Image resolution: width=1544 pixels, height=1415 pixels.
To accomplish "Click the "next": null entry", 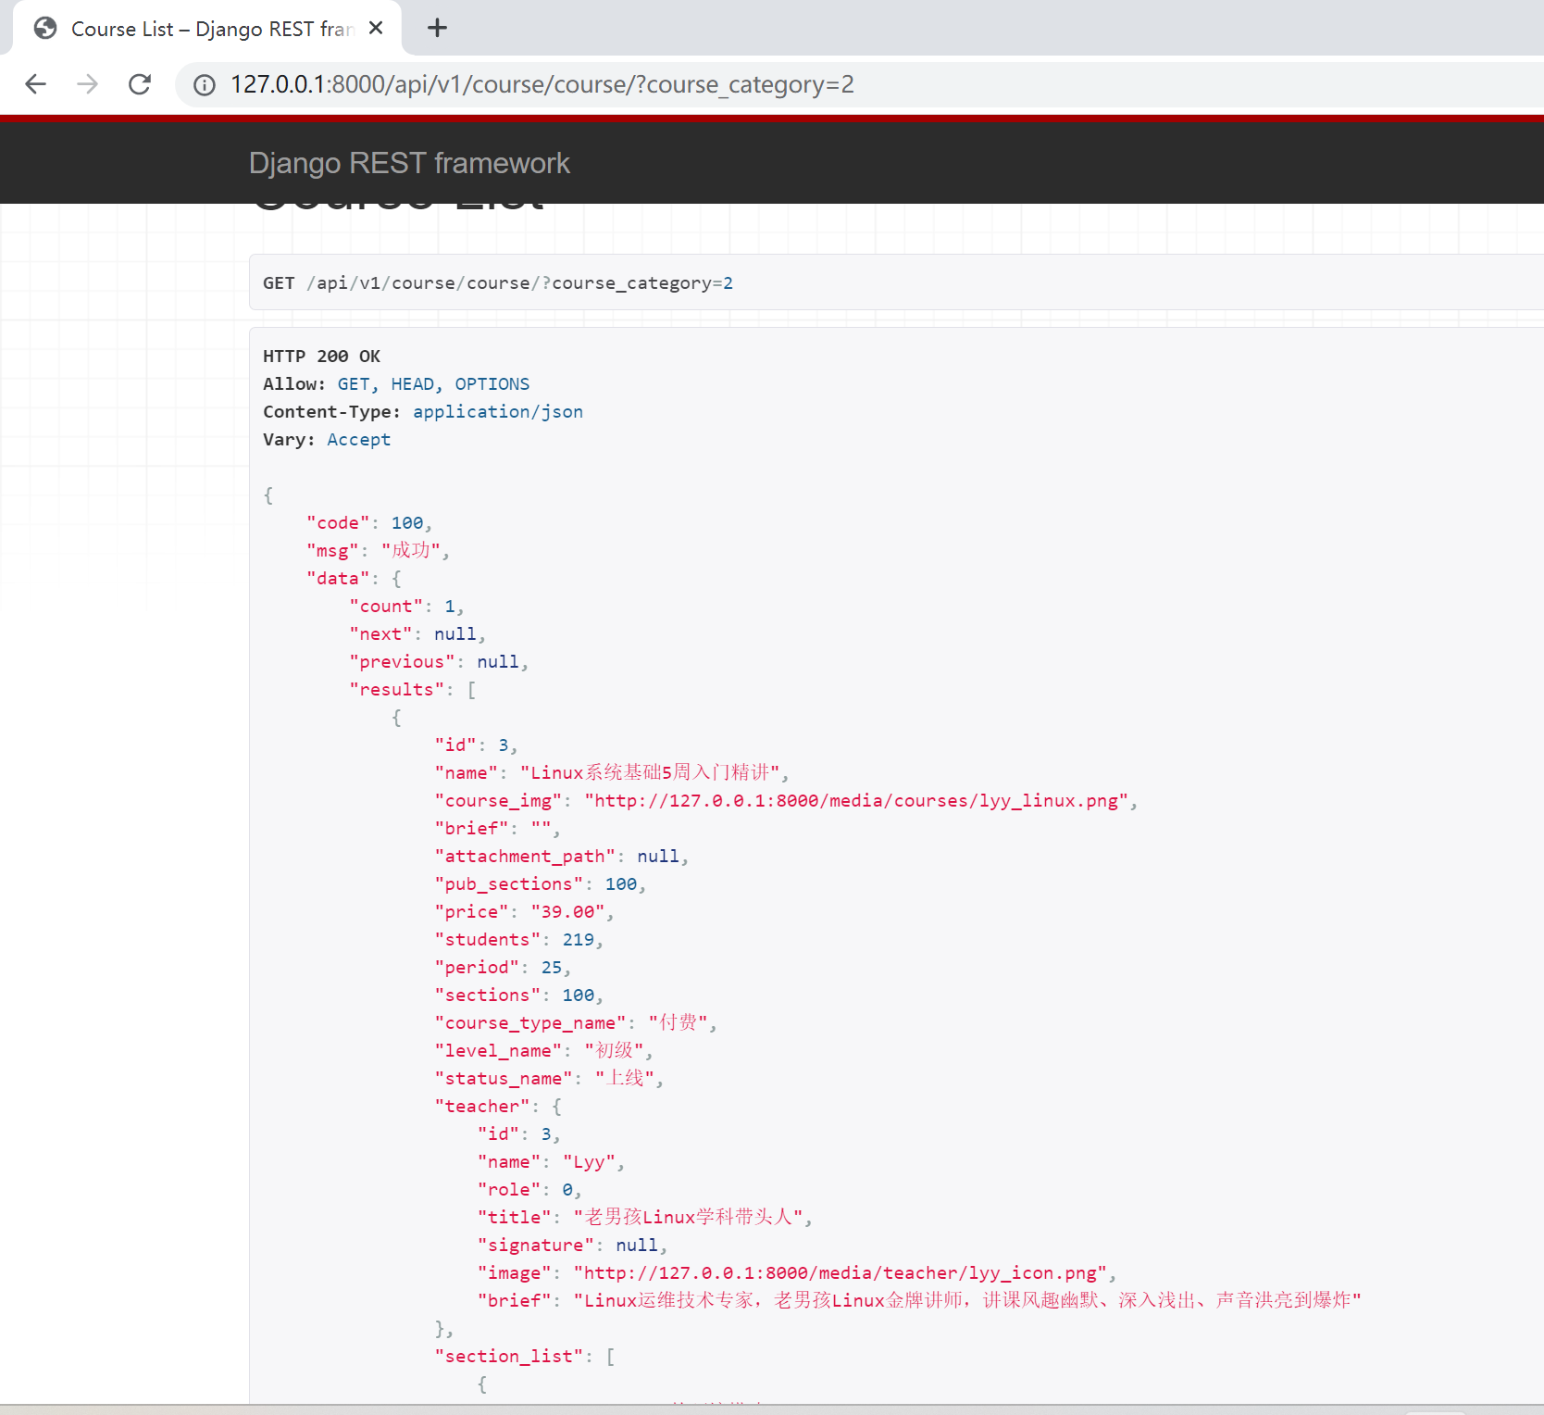I will [x=417, y=633].
